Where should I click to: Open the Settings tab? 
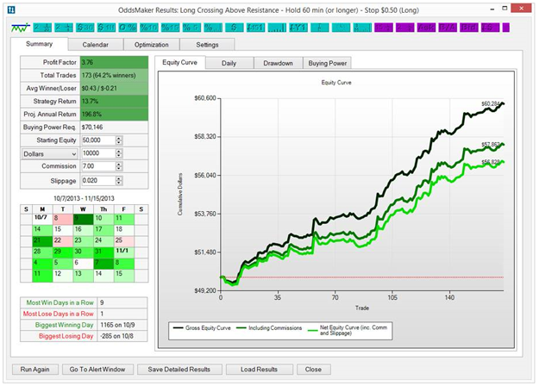(x=207, y=45)
